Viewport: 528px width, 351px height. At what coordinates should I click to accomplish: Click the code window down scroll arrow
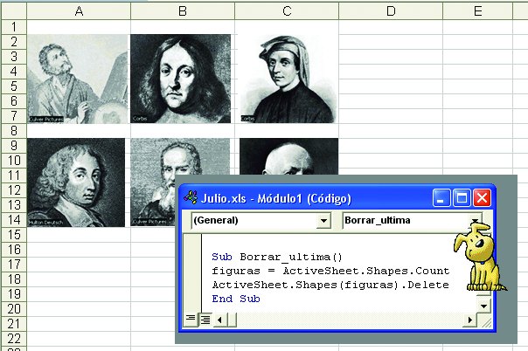pyautogui.click(x=484, y=306)
